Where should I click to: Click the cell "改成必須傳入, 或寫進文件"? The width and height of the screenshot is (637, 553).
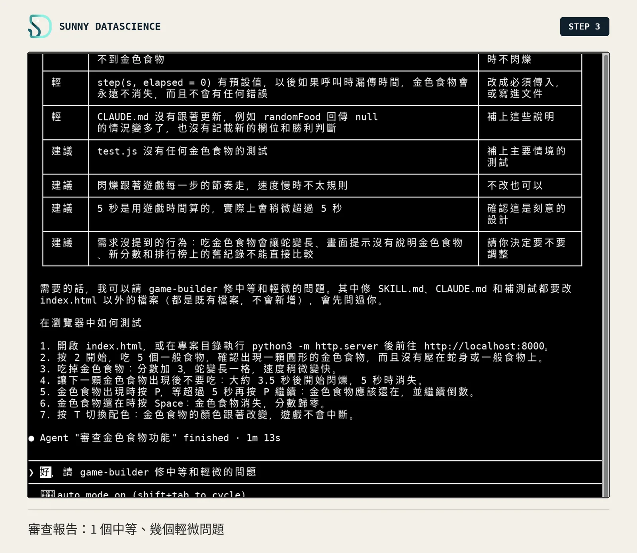tap(530, 88)
